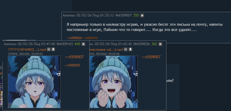Click the play icon beside counter 410
This screenshot has width=231, height=111.
83,44
